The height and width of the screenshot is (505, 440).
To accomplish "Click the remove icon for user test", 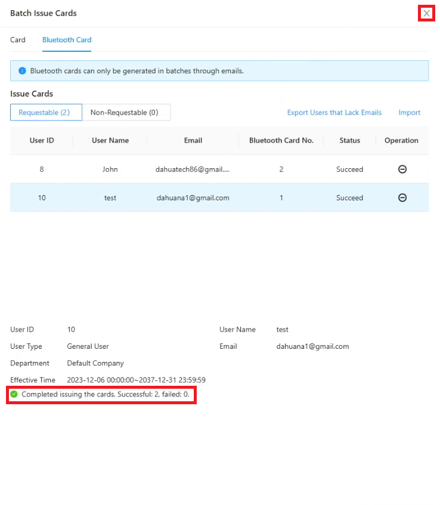I will [x=402, y=198].
